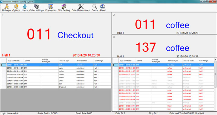The height and width of the screenshot is (115, 217).
Task: Open the About icon
Action: click(102, 7)
